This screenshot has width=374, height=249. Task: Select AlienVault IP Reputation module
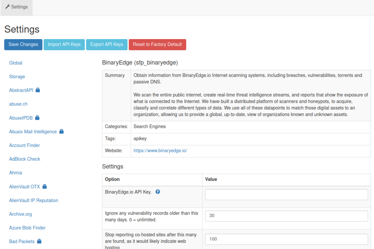point(34,200)
